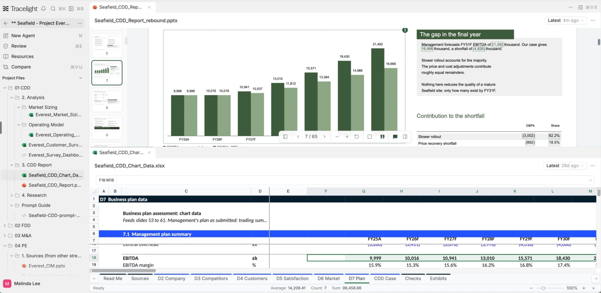The height and width of the screenshot is (293, 601).
Task: Collapse the left sidebar panel icon
Action: tap(71, 9)
